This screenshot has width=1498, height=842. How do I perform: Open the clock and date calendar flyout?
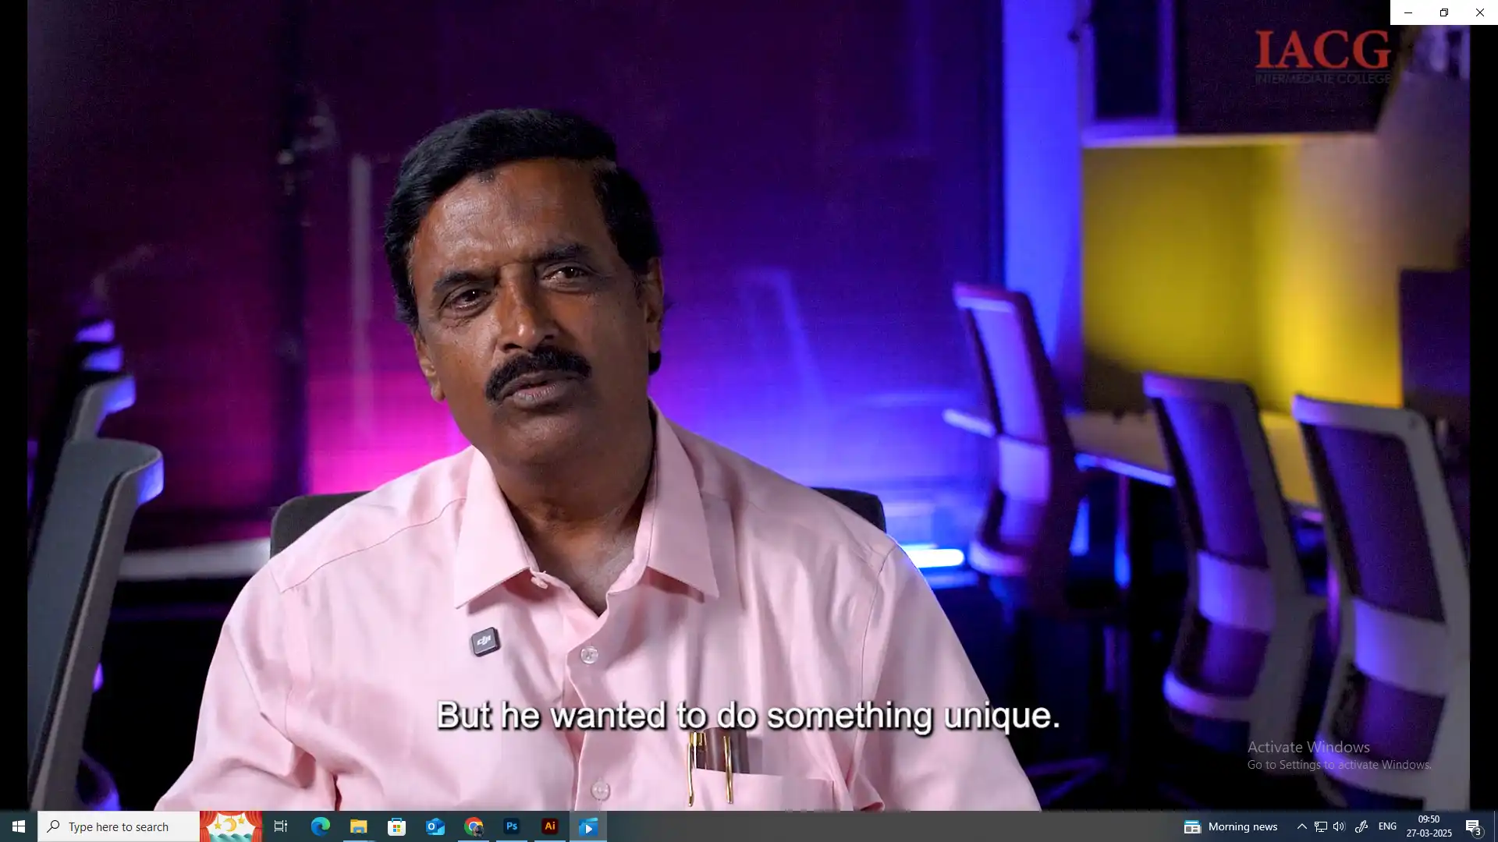1429,826
